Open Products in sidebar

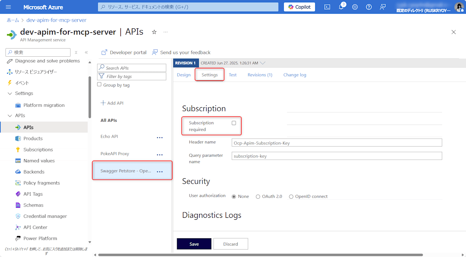tap(33, 139)
